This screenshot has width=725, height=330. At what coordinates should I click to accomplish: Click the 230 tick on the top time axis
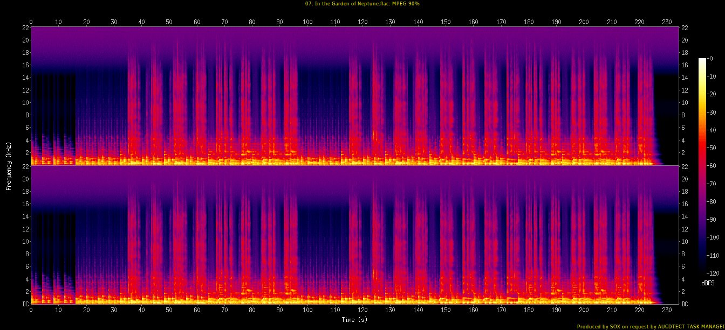coord(667,22)
